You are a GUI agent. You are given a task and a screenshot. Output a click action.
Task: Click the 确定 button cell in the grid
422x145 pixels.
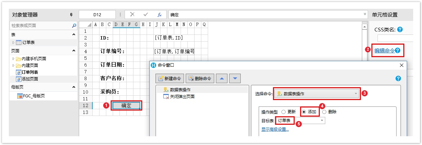click(126, 105)
